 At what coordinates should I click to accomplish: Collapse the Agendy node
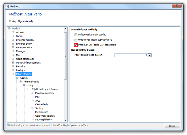click(x=17, y=78)
